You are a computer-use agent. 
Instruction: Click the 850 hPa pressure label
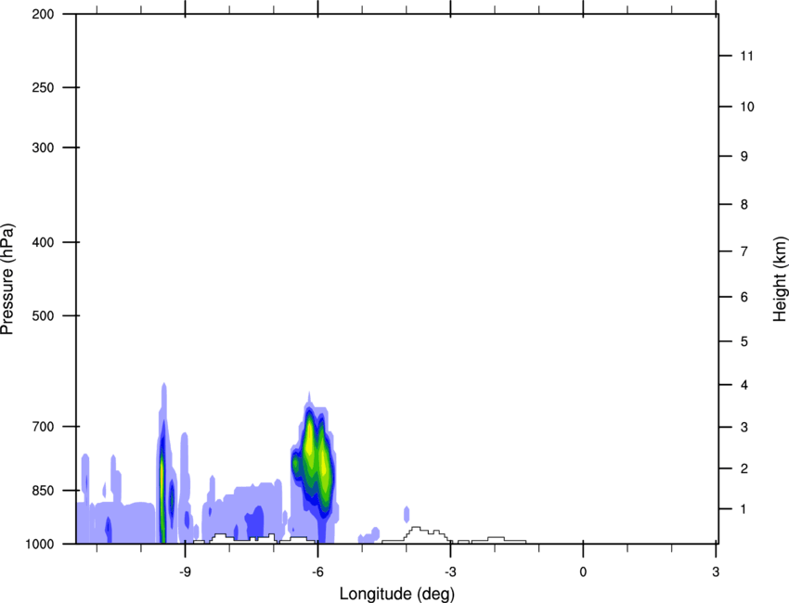coord(43,491)
